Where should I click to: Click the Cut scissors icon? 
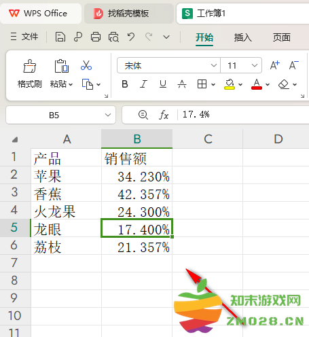(x=86, y=65)
